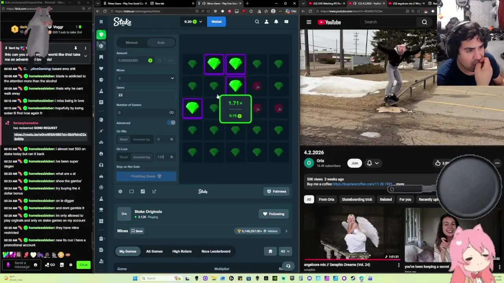Click the YouTube search magnifier button
This screenshot has height=283, width=504.
[424, 22]
